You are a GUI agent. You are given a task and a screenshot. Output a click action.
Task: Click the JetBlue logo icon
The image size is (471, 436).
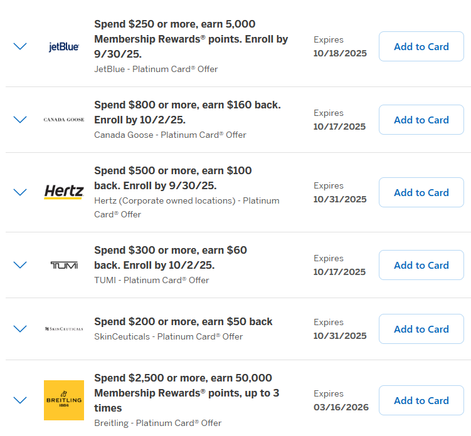(x=64, y=47)
